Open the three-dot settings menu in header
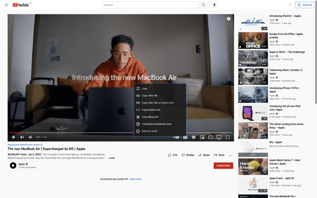The height and width of the screenshot is (198, 317). pos(289,5)
